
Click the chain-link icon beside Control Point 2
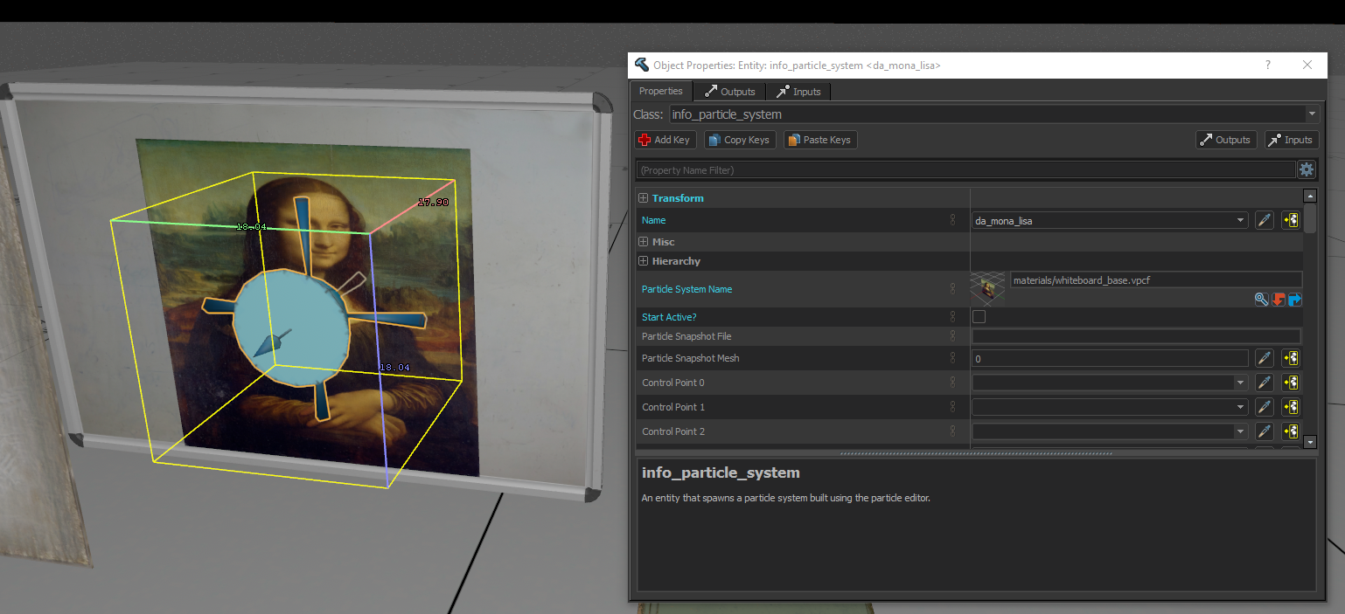point(952,431)
